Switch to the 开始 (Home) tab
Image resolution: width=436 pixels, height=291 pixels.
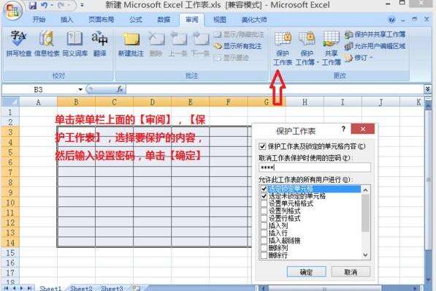(x=39, y=20)
